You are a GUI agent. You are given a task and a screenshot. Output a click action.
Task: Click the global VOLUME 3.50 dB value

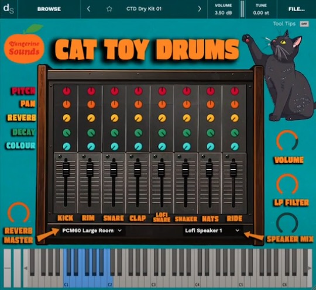tap(223, 13)
